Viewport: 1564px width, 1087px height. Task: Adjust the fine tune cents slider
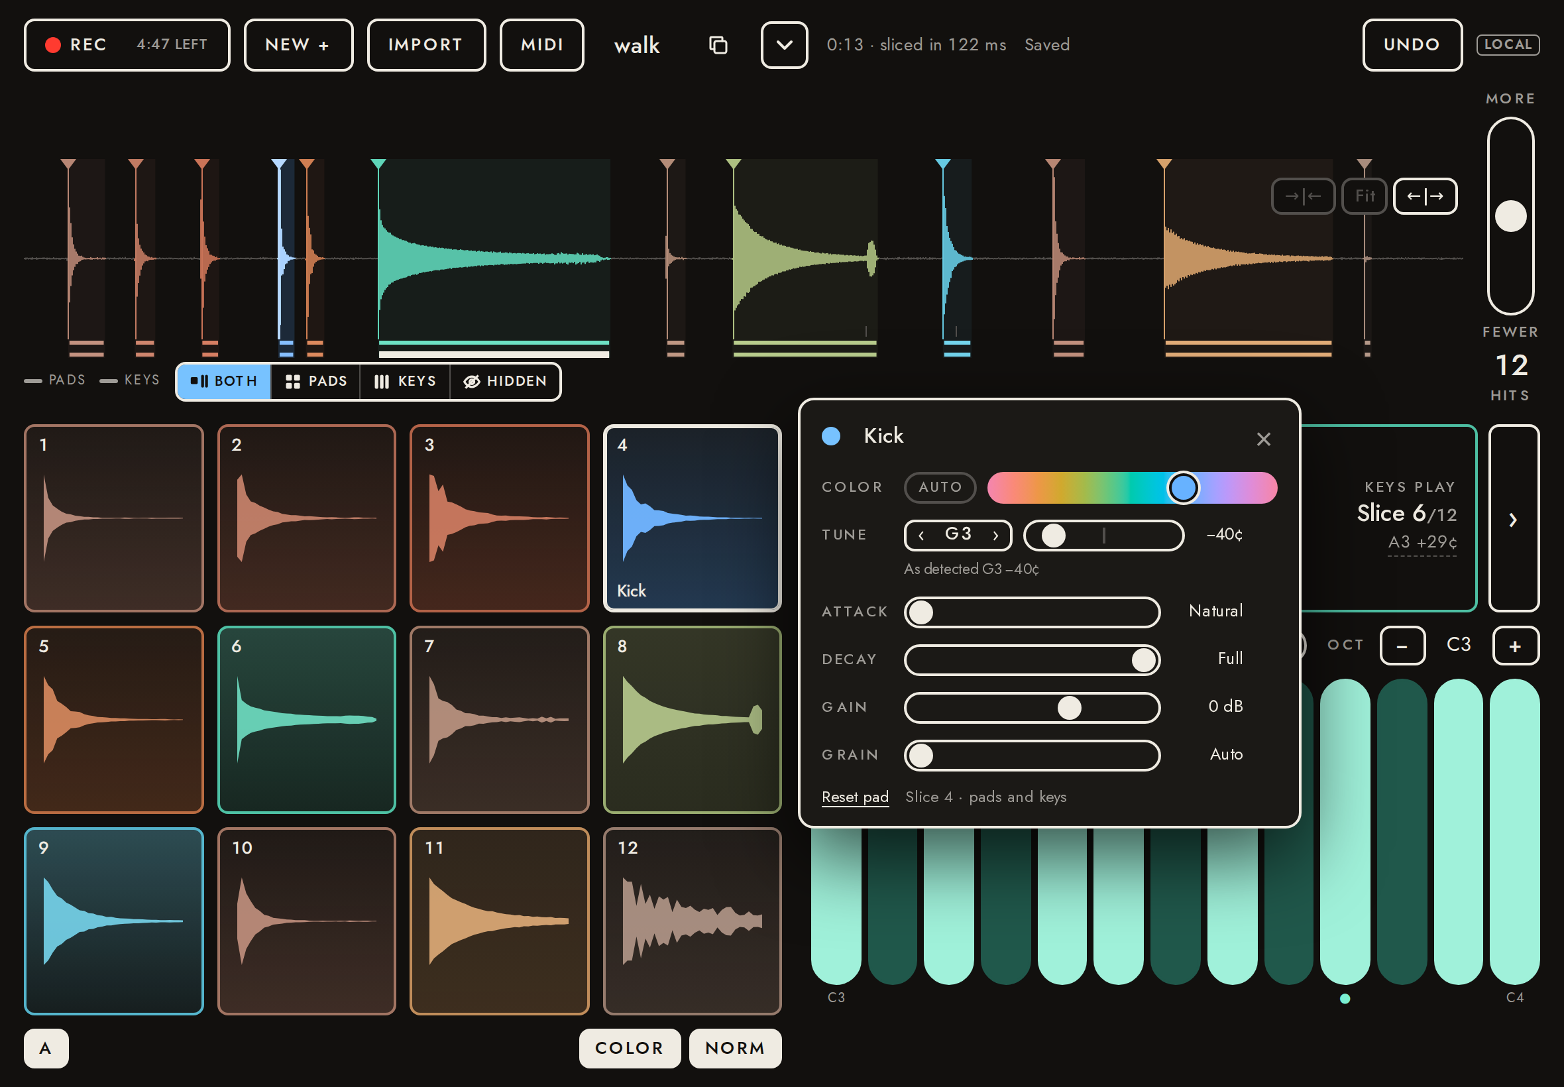tap(1103, 536)
